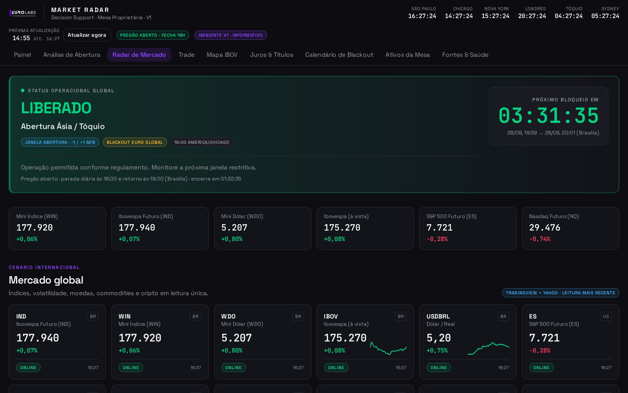Click the BR tag on USDBRL card
628x393 pixels.
pos(503,316)
